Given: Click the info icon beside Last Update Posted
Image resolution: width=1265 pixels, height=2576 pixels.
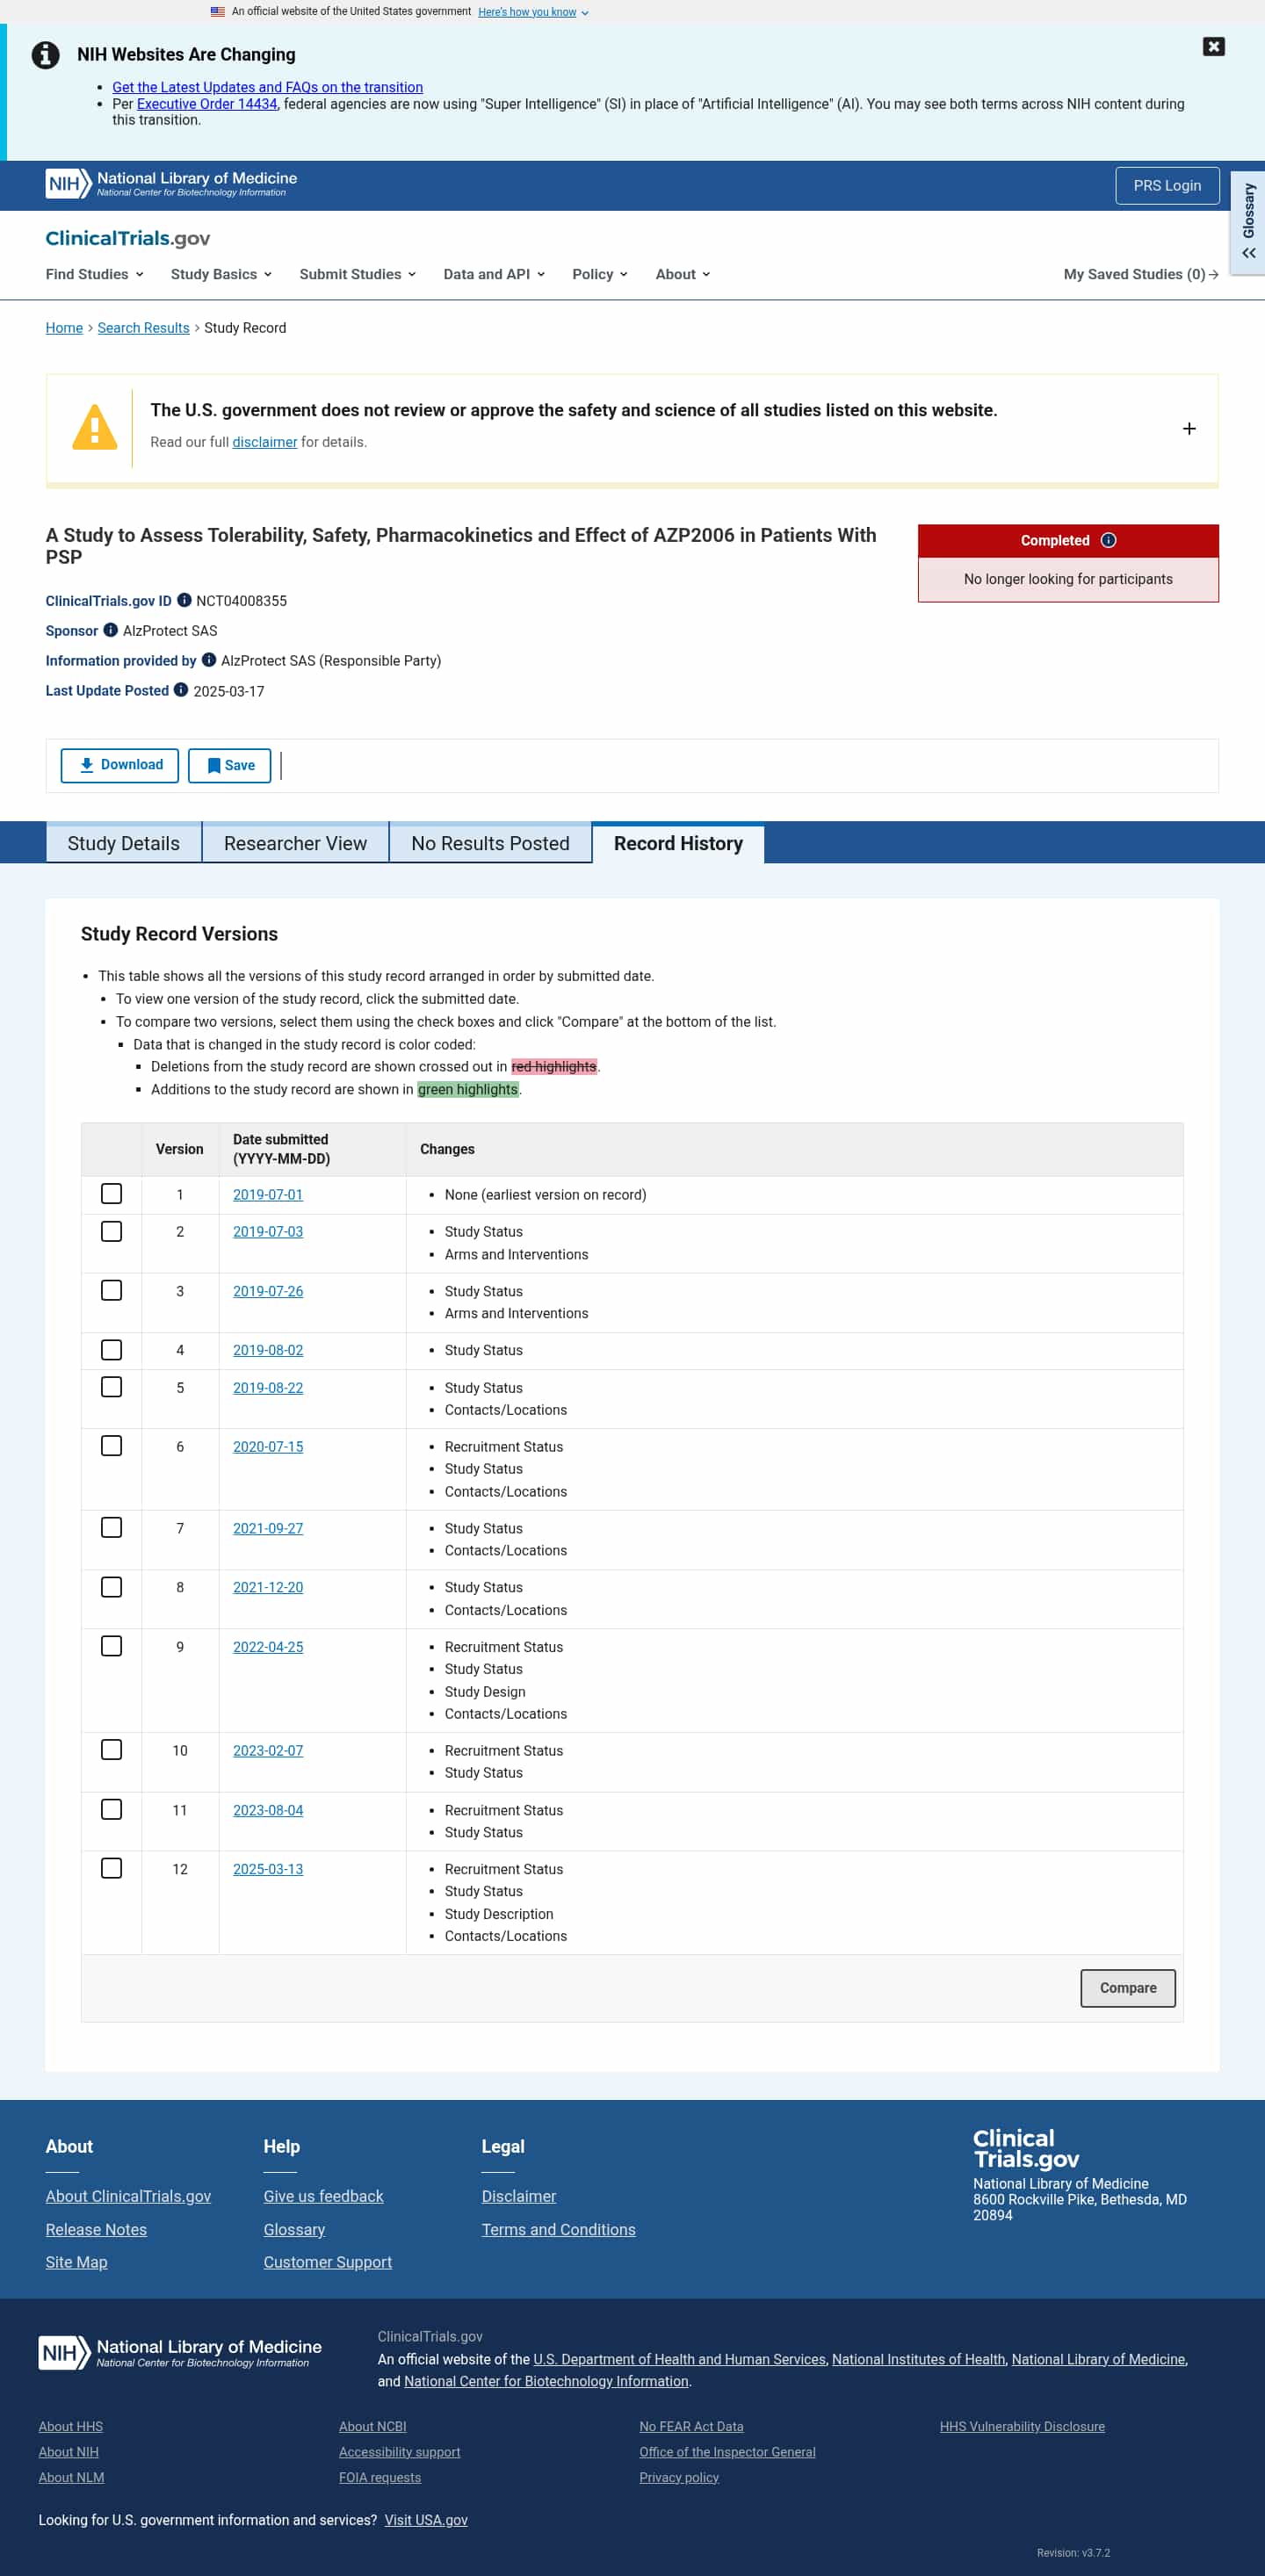Looking at the screenshot, I should pos(181,690).
